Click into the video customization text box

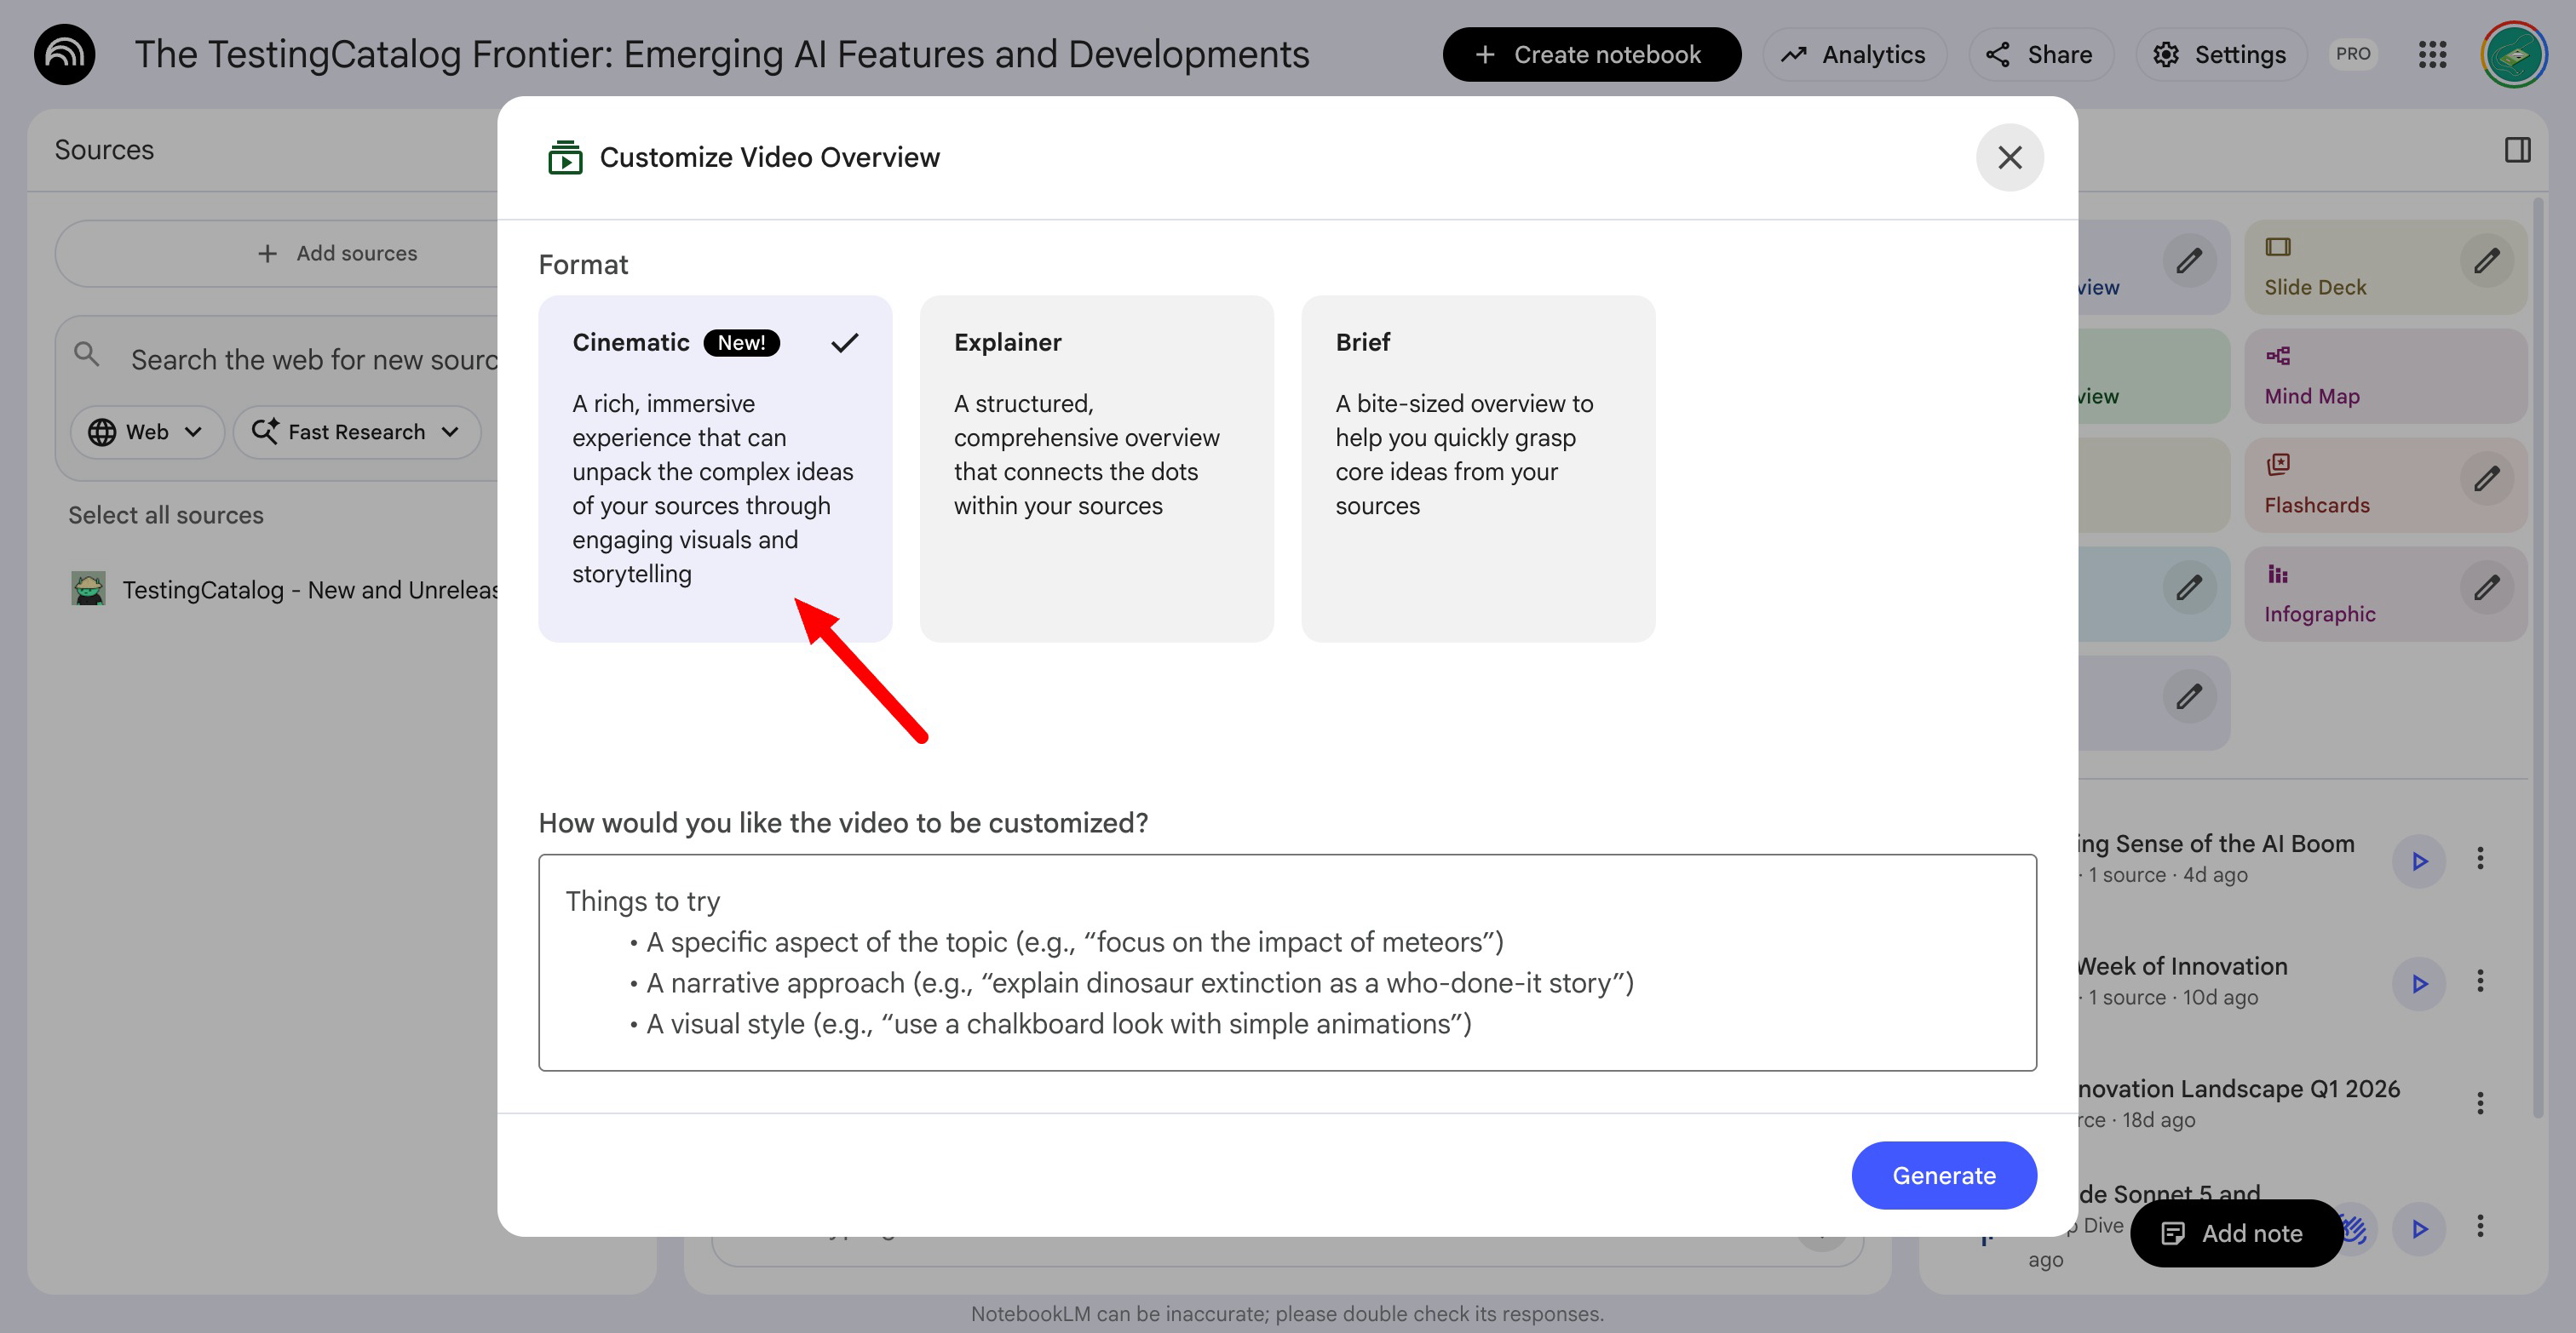[x=1286, y=962]
